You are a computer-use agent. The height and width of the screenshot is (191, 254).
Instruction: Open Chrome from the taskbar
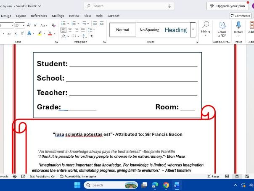[x=166, y=185]
